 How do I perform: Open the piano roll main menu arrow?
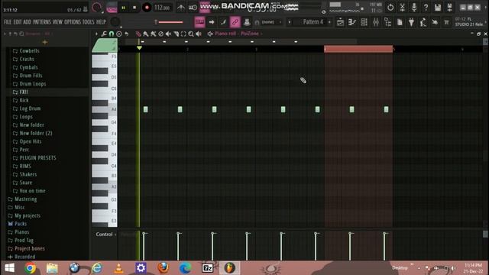coord(96,34)
